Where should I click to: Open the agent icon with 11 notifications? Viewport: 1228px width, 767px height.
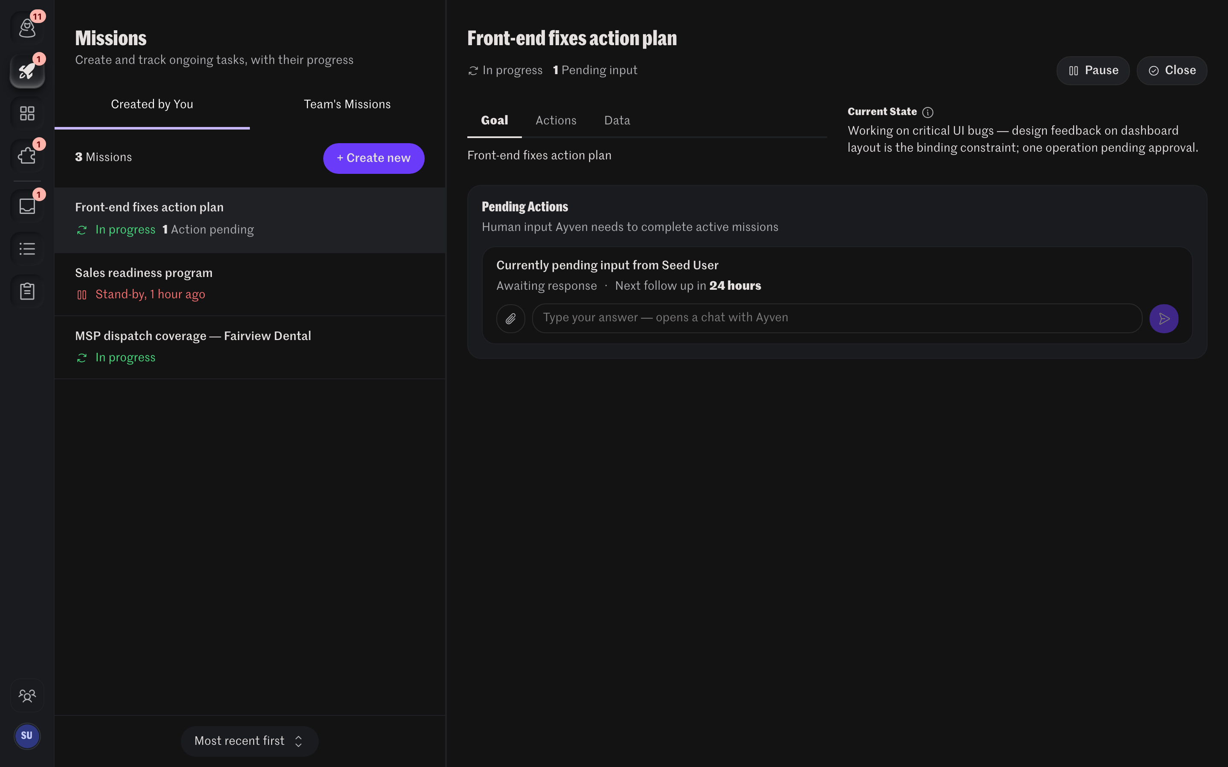click(x=27, y=29)
